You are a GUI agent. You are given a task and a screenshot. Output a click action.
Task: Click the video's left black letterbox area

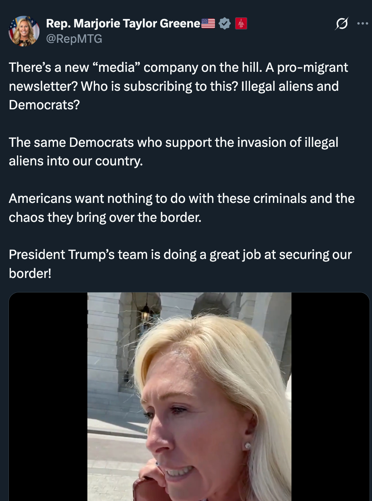pos(48,397)
